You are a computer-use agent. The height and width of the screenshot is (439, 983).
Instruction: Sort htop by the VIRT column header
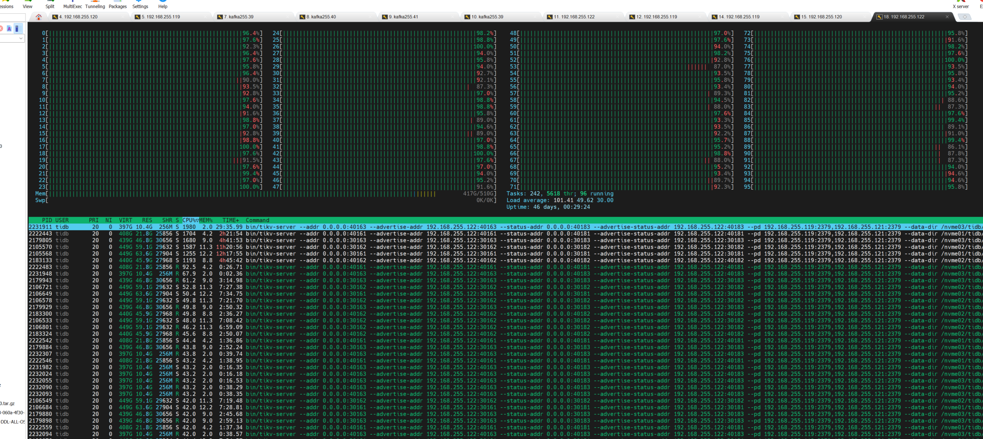(x=125, y=220)
